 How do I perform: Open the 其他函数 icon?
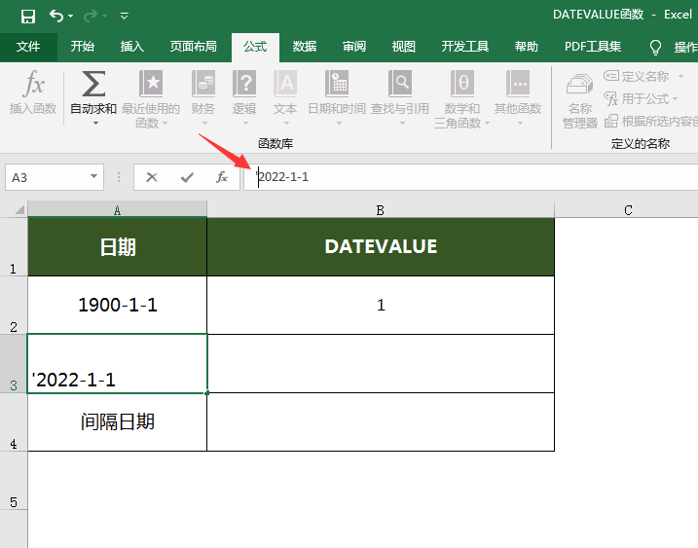tap(518, 84)
